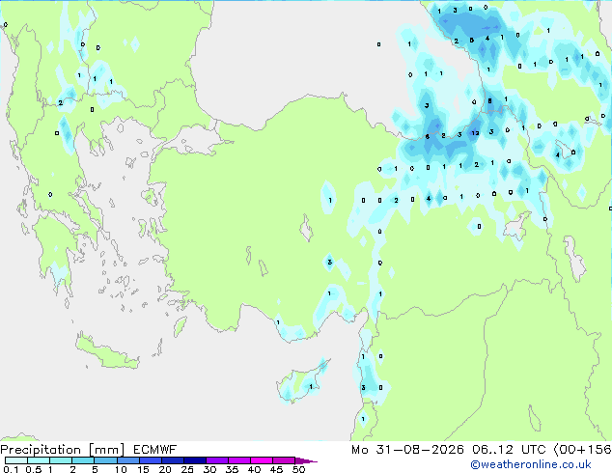Click the island of Cyprus on the map
Viewport: 612px width, 473px height.
tap(302, 381)
